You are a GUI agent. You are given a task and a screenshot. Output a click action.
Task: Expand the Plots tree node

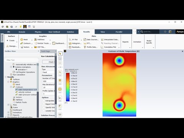[8, 105]
